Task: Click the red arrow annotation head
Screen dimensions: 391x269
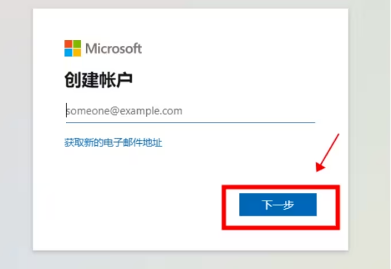Action: [320, 166]
